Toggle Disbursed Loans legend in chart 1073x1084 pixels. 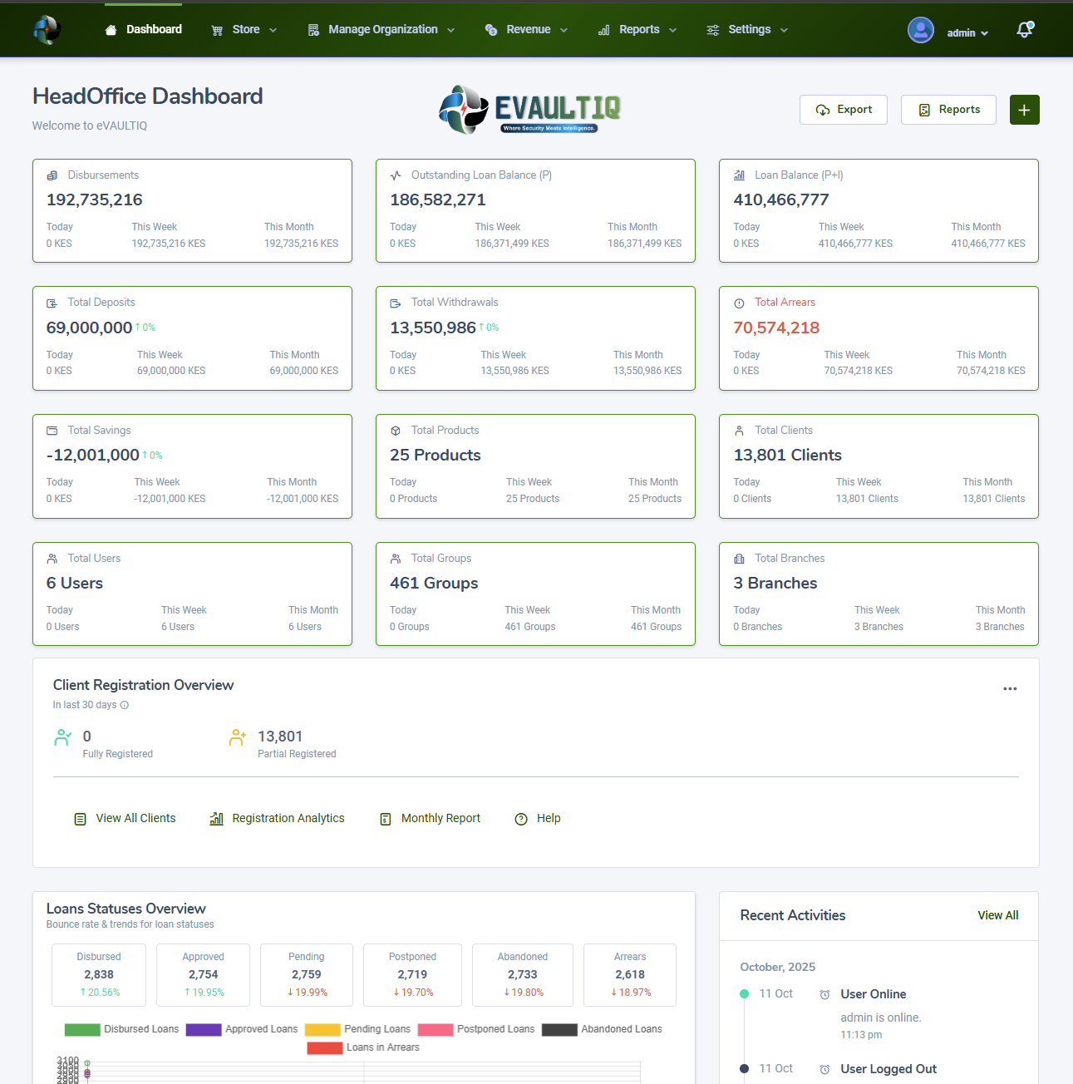122,1029
